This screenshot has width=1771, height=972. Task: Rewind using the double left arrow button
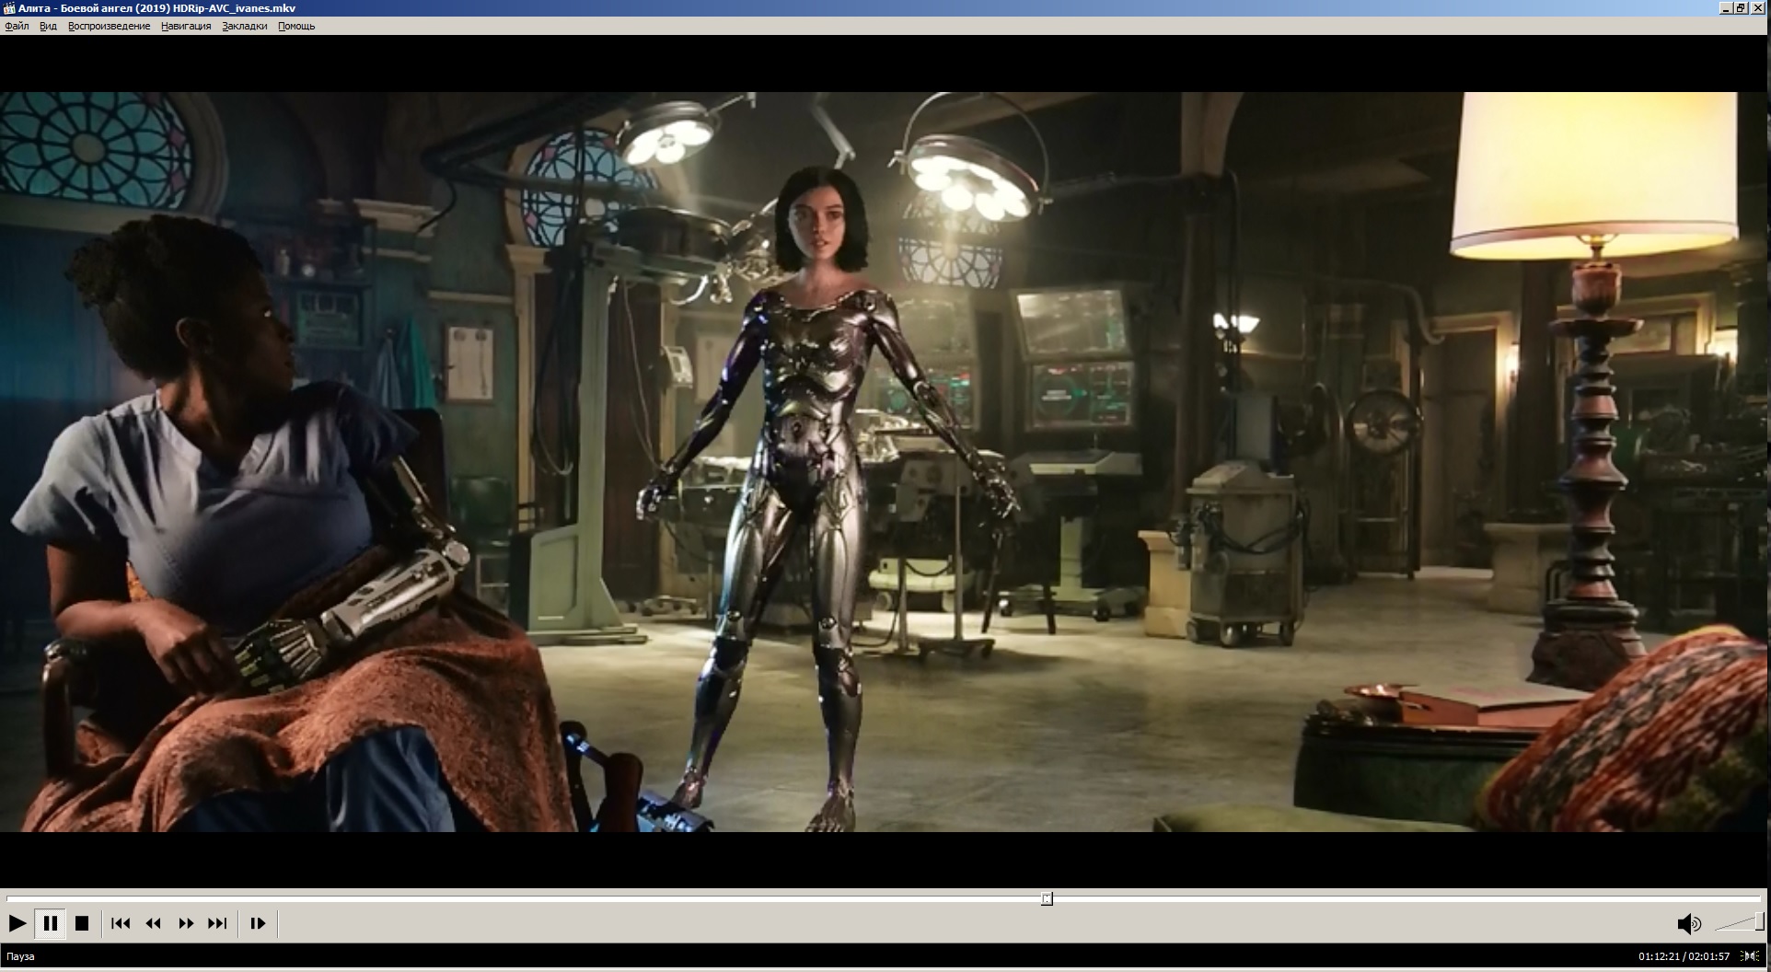click(154, 923)
